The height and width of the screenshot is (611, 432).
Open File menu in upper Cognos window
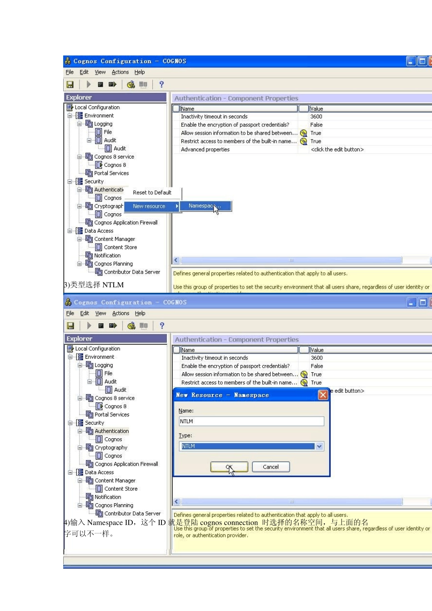[70, 72]
